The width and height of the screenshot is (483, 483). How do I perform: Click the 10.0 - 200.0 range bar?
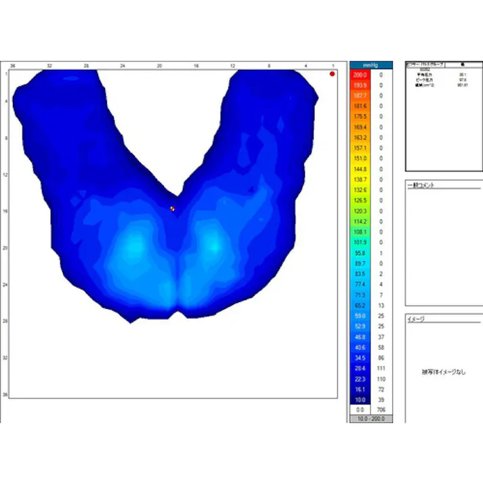[371, 419]
